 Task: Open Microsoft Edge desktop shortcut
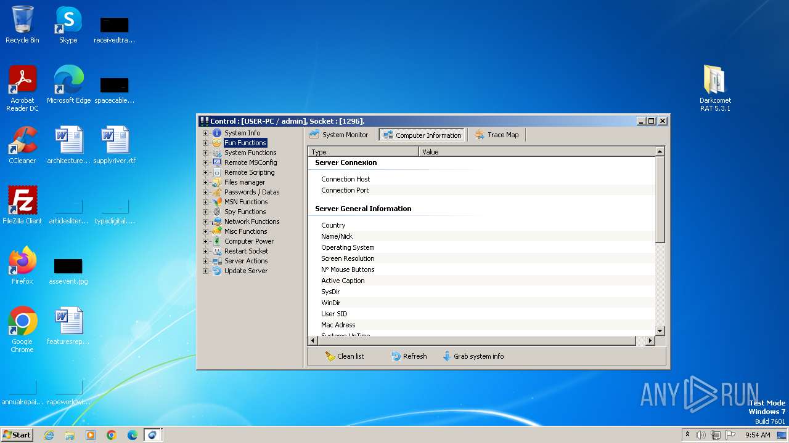click(x=68, y=84)
